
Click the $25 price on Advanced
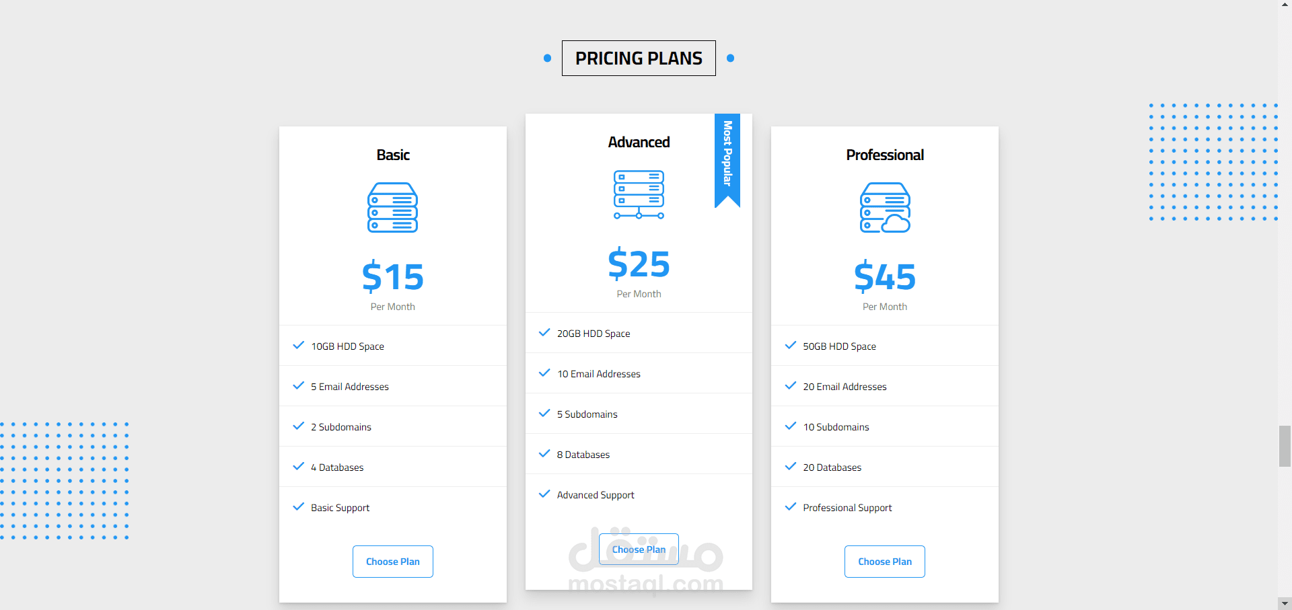(639, 264)
